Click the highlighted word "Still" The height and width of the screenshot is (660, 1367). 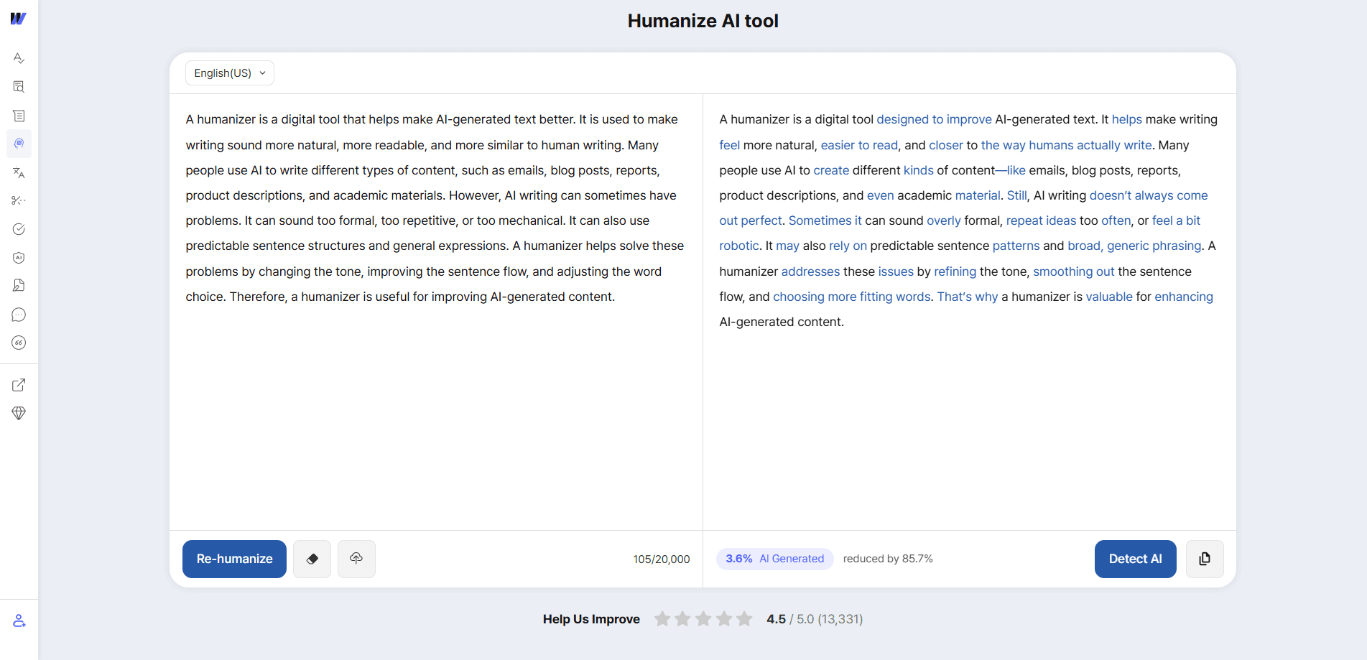pyautogui.click(x=1016, y=195)
